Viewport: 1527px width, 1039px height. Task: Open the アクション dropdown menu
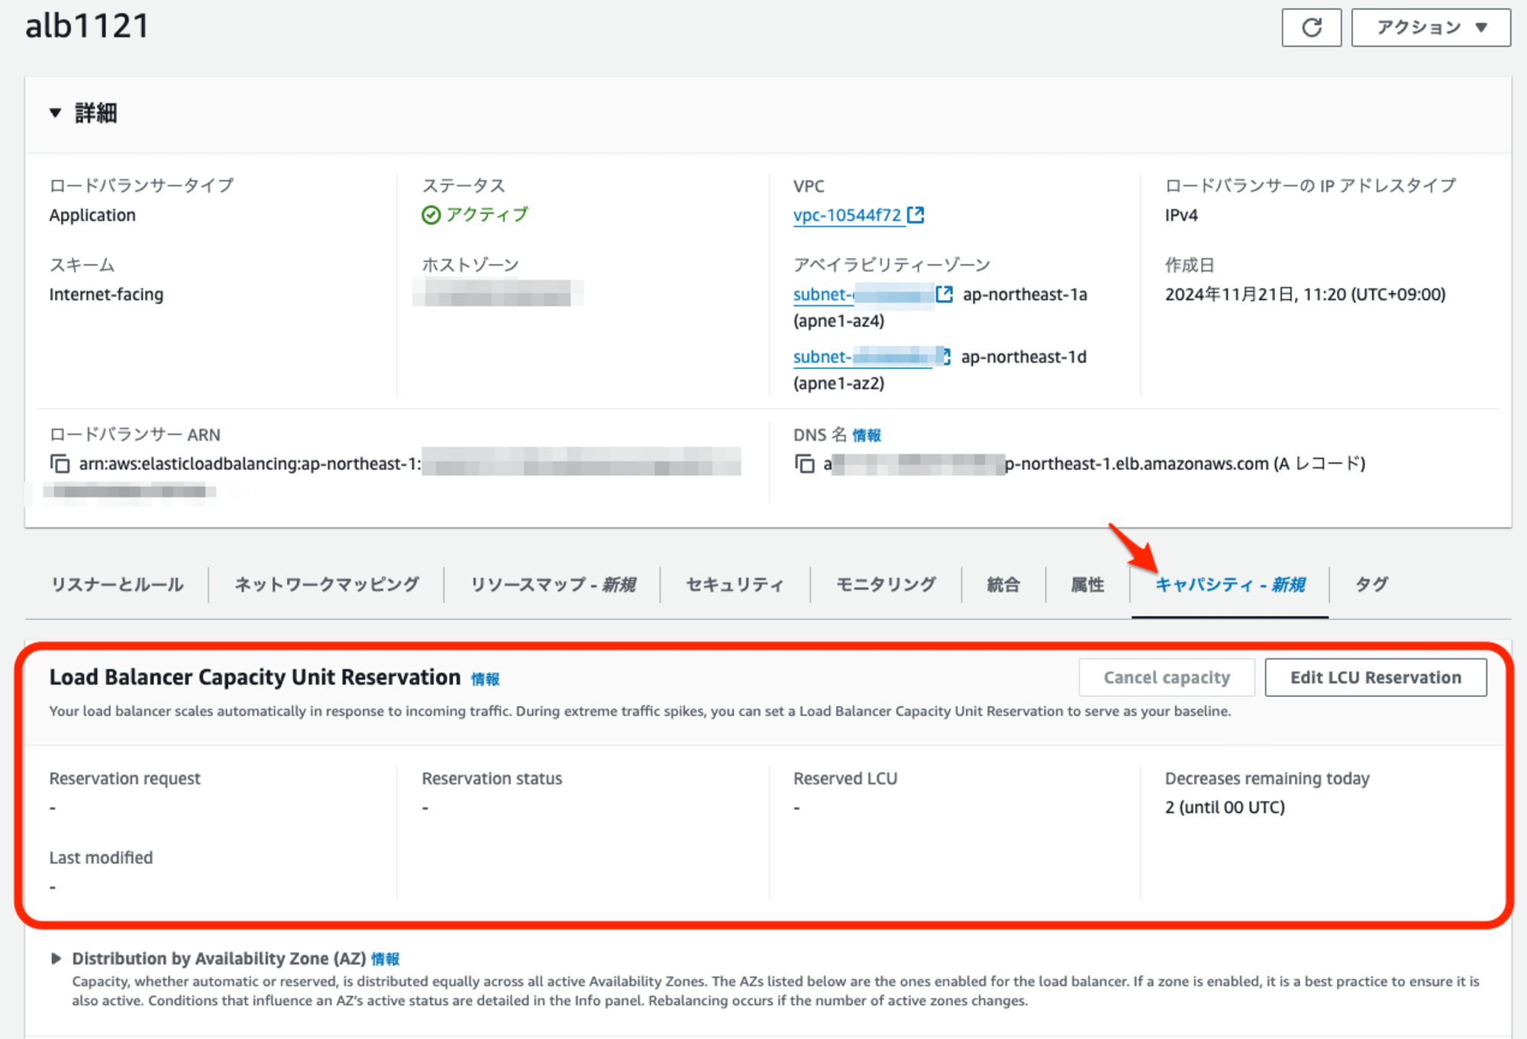(1431, 27)
